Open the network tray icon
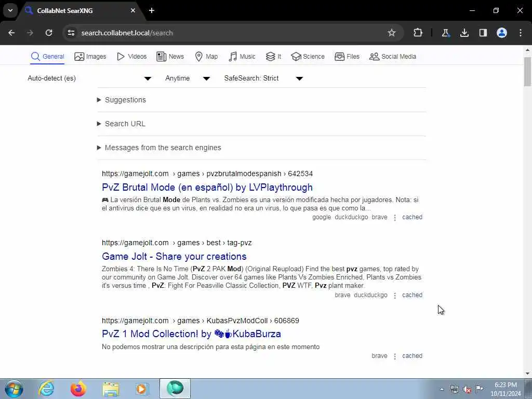The height and width of the screenshot is (399, 532). tap(454, 390)
